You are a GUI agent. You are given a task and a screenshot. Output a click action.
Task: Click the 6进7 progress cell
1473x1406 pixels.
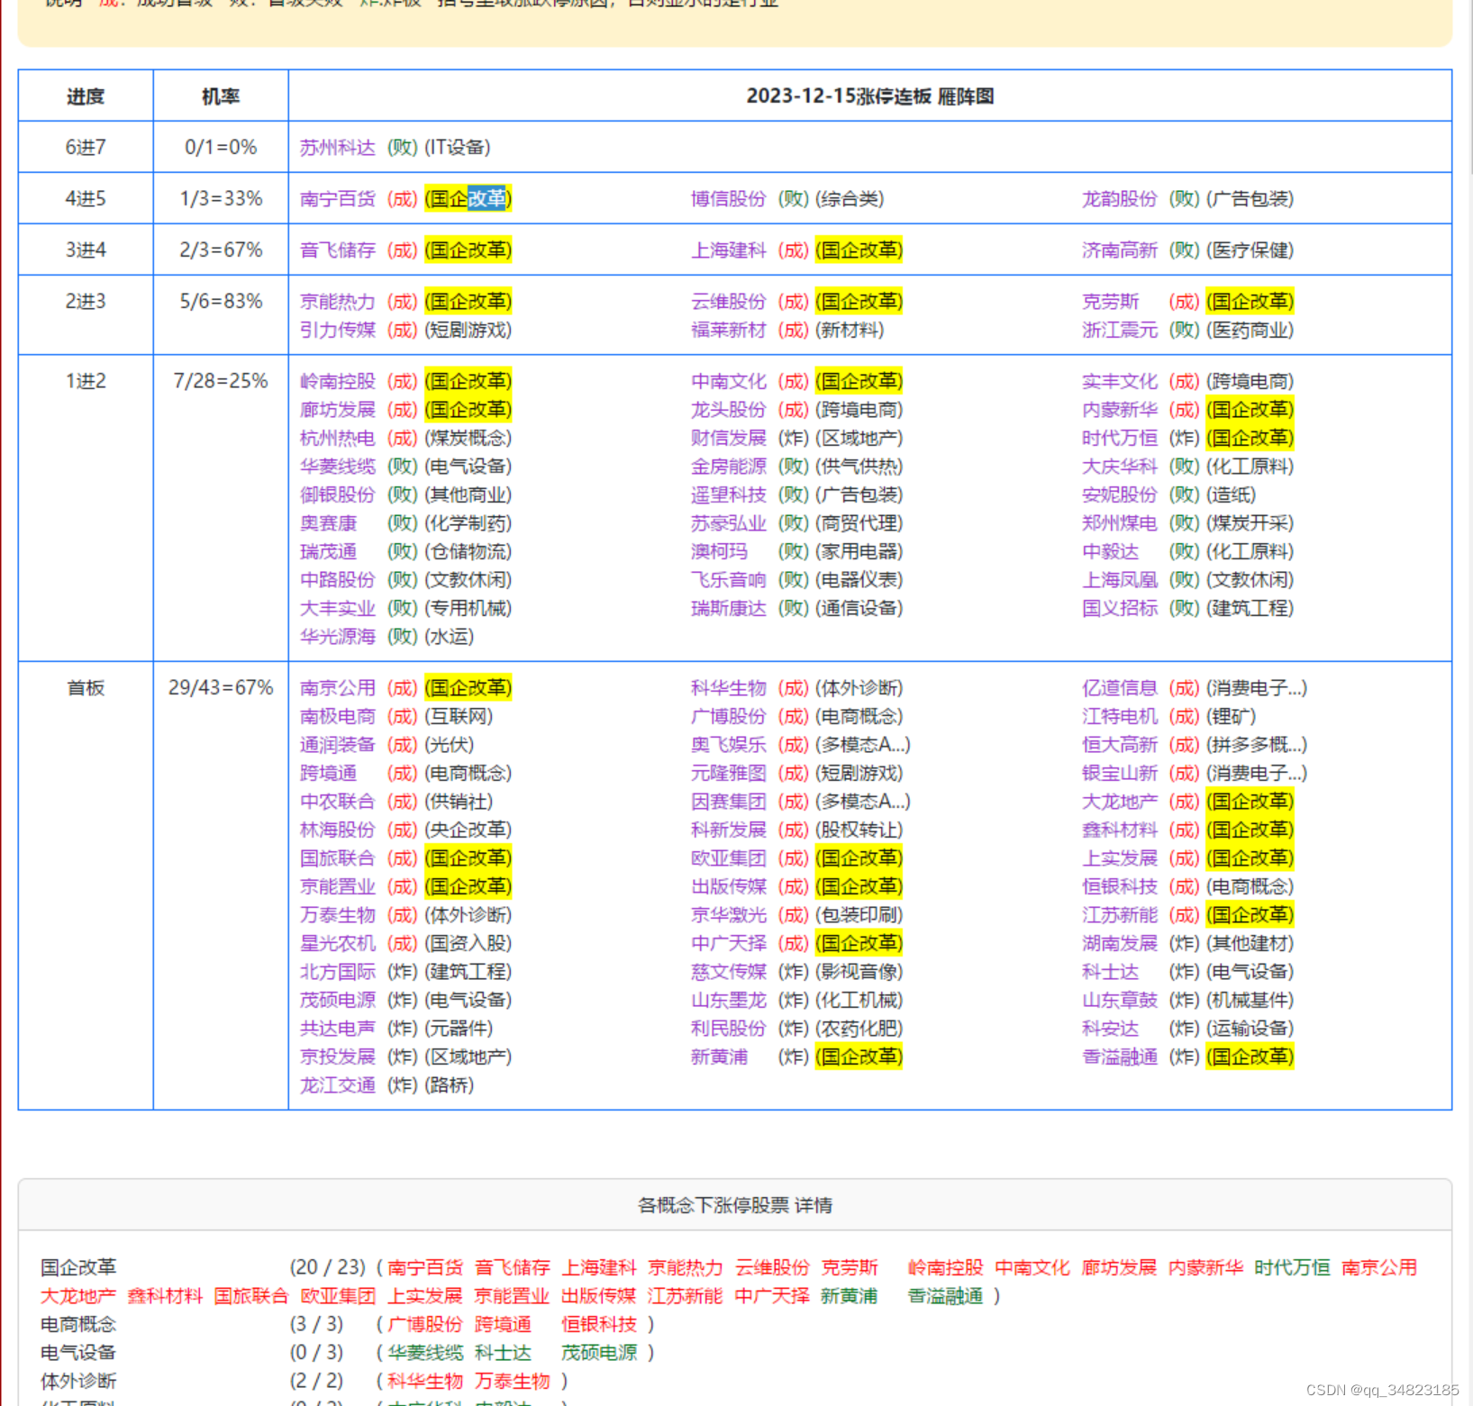pos(86,147)
